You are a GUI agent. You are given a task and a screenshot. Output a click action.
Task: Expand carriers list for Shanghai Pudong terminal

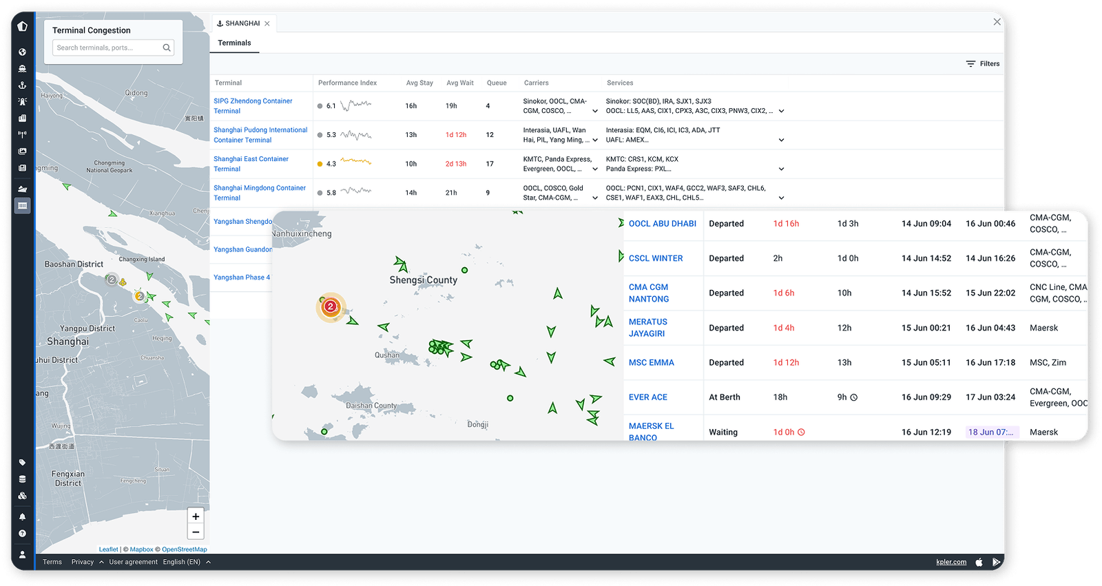[x=595, y=140]
